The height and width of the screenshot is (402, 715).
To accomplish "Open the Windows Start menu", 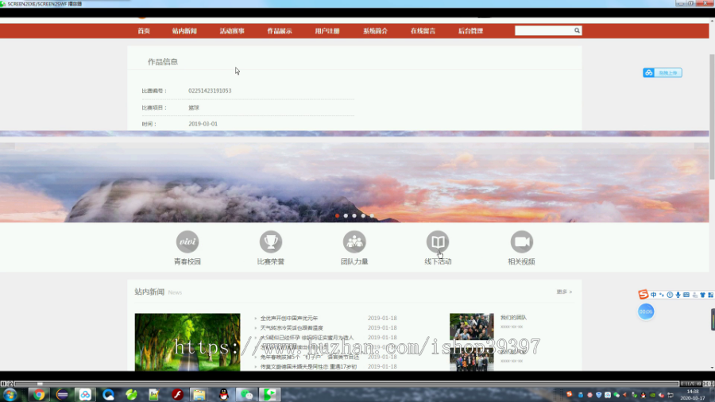I will (x=10, y=394).
